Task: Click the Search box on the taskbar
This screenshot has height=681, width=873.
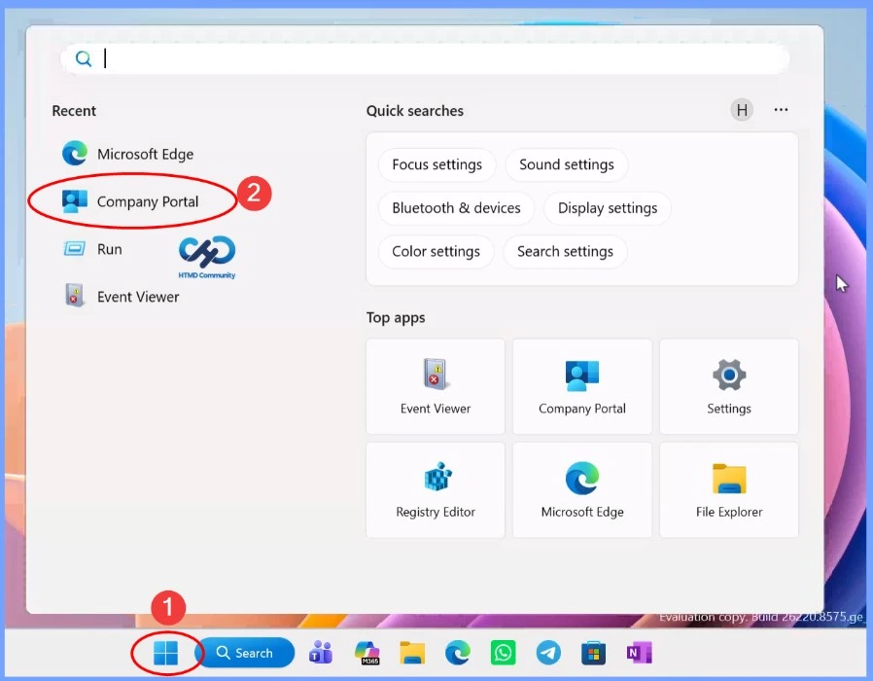Action: (x=245, y=653)
